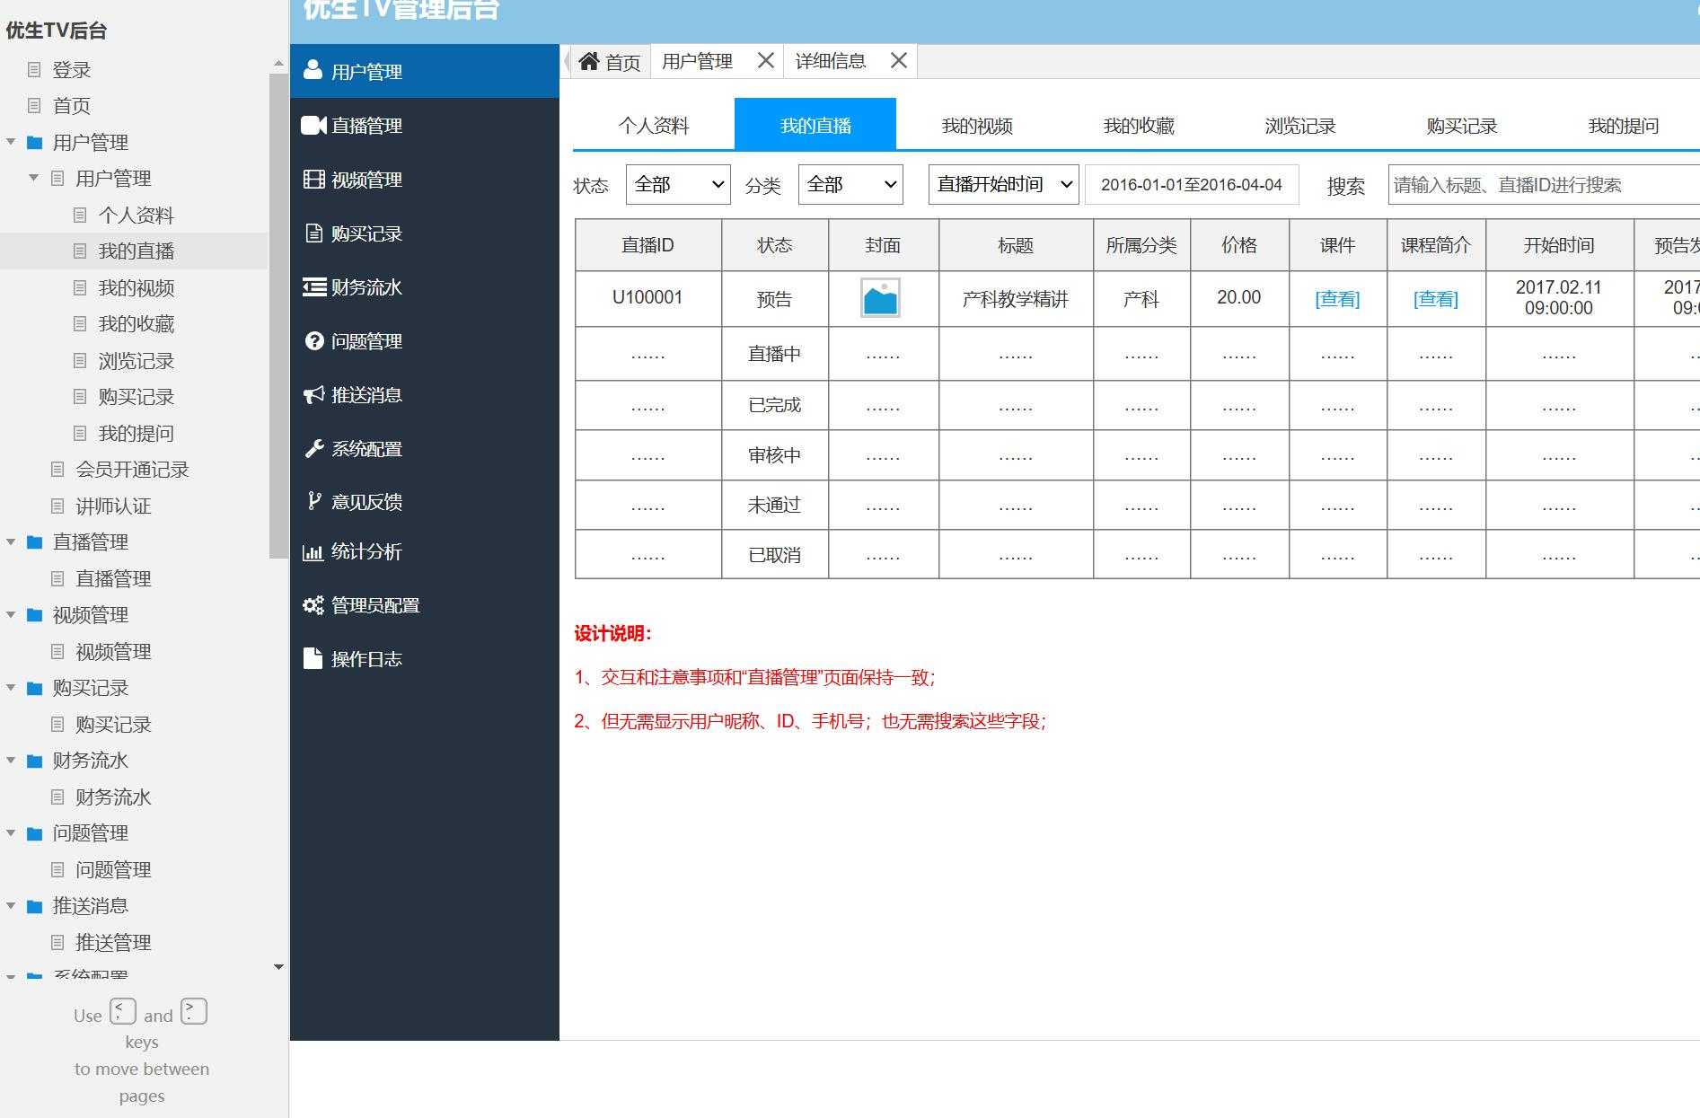This screenshot has height=1118, width=1700.
Task: Open 问题管理 via the question mark icon
Action: coord(313,340)
